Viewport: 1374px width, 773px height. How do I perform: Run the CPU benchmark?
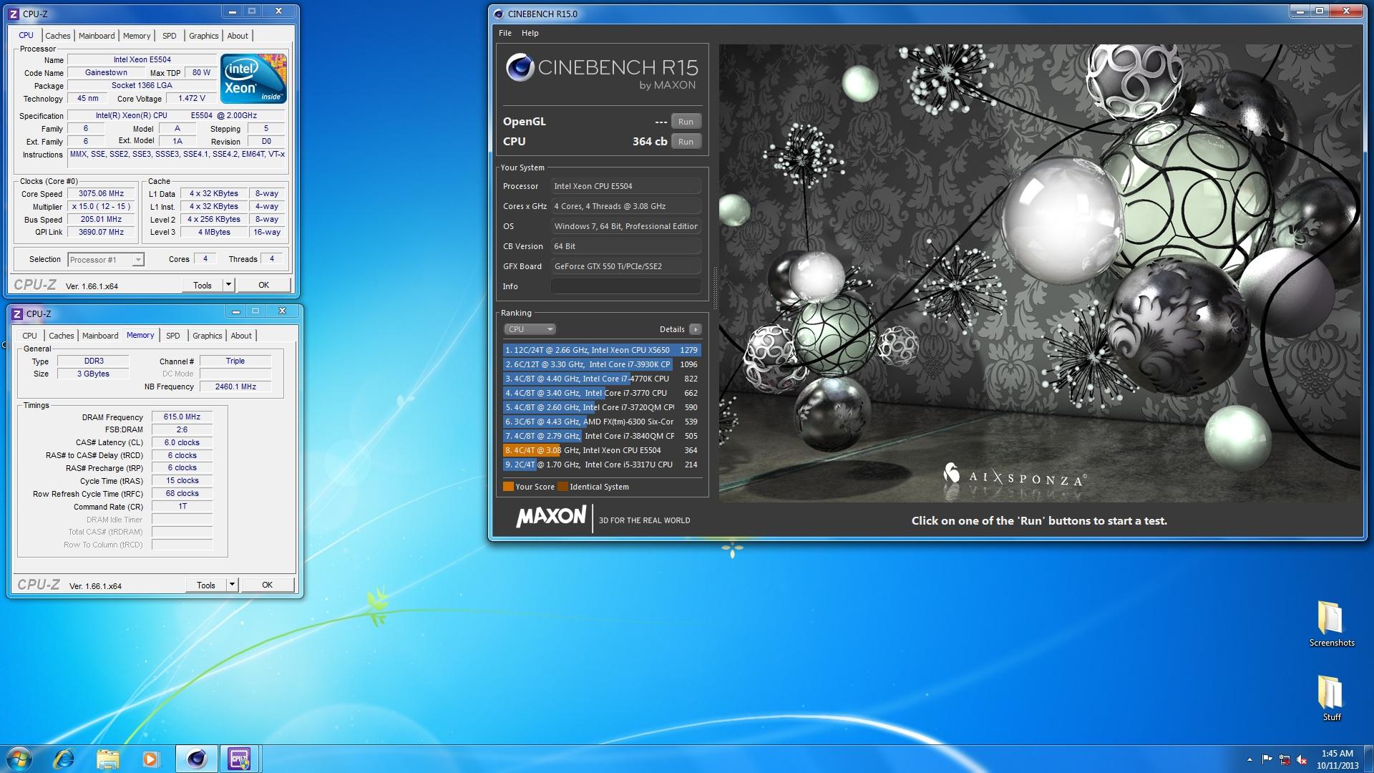[686, 142]
